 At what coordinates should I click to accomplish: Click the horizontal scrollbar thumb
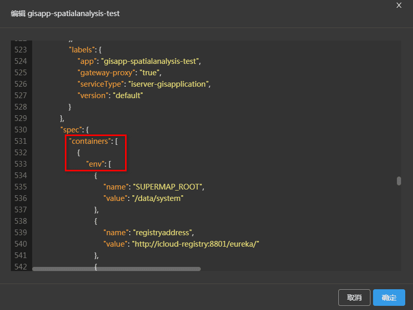point(116,269)
